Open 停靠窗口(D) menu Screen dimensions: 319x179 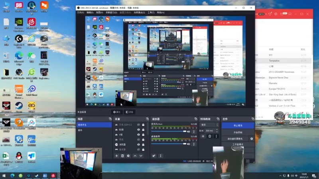tap(111, 13)
